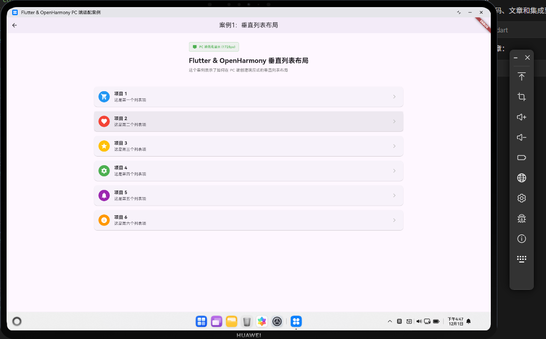The height and width of the screenshot is (339, 546).
Task: Open the blue four-square launcher in the dock
Action: [x=201, y=321]
